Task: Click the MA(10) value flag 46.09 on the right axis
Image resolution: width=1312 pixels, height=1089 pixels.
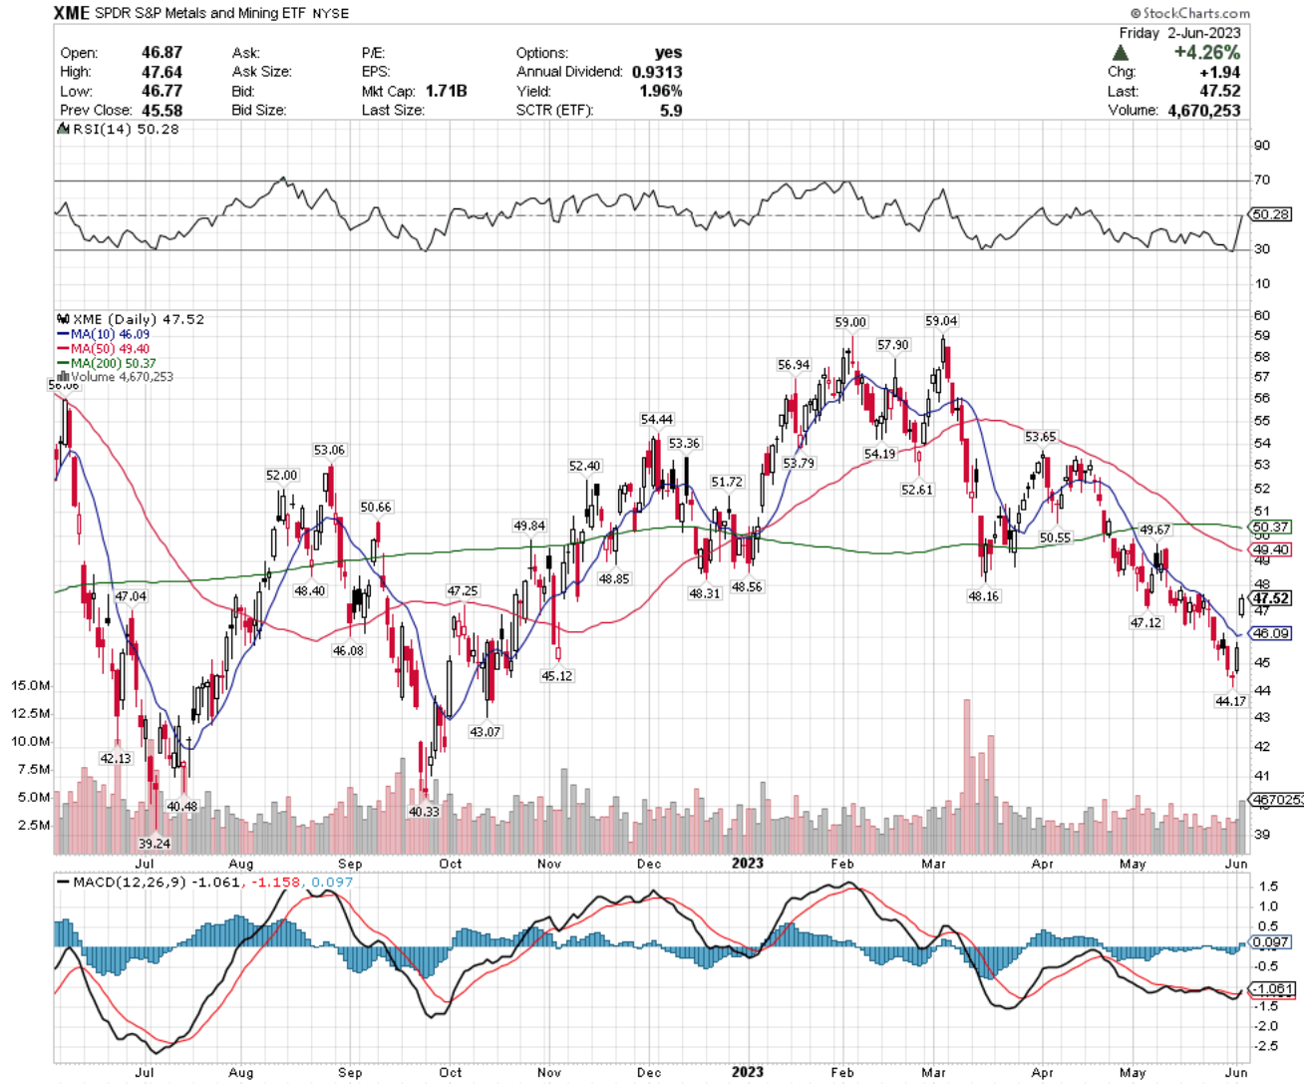Action: (x=1271, y=633)
